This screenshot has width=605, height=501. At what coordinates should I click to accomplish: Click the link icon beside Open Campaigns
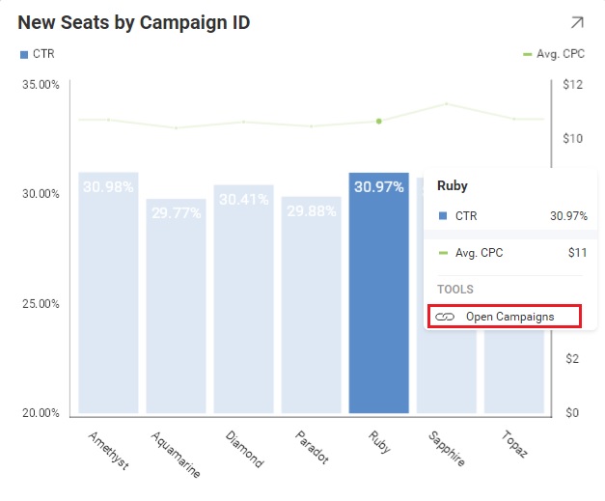(x=445, y=317)
